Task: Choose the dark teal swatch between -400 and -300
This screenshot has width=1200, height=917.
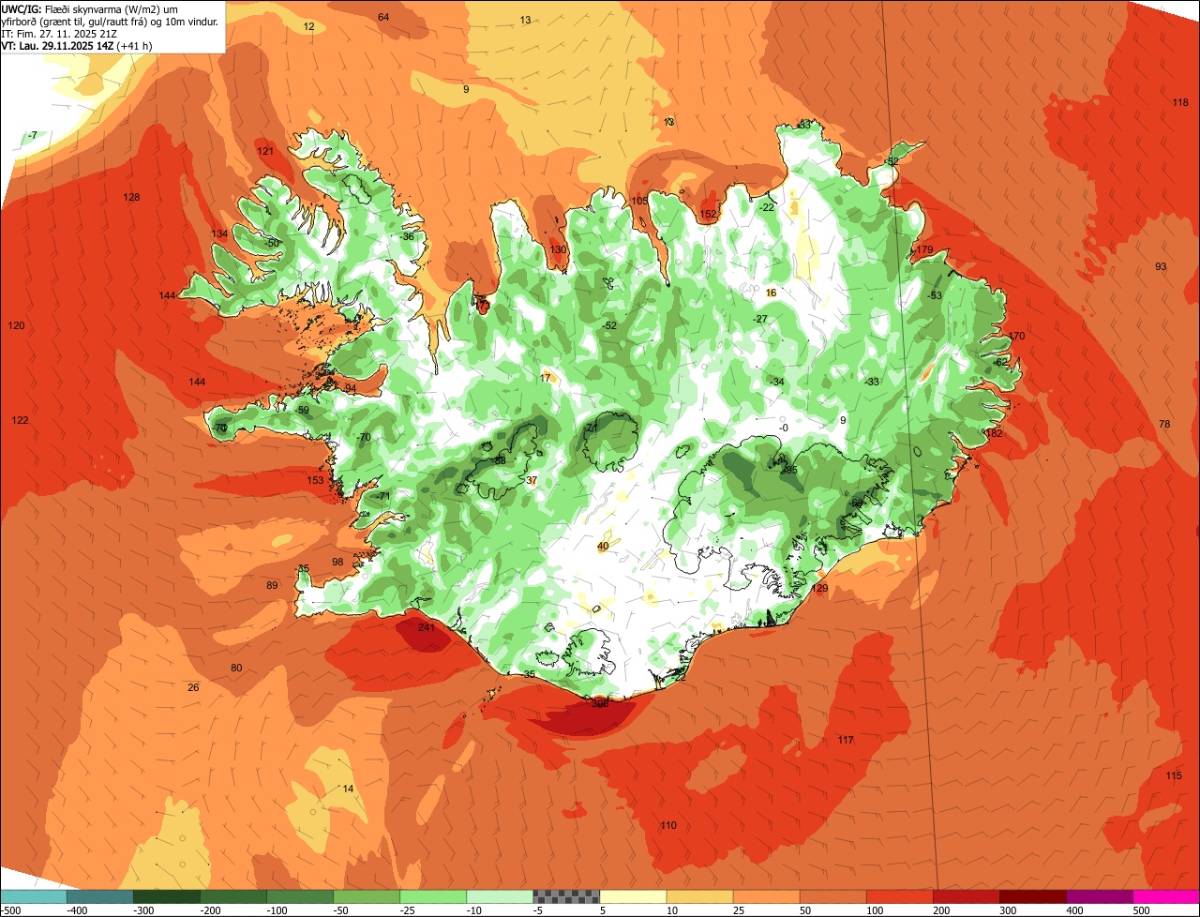Action: (100, 896)
